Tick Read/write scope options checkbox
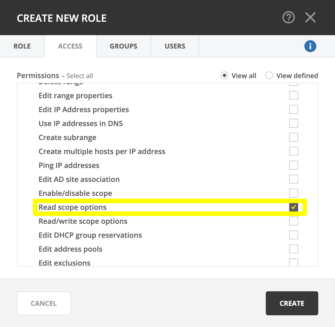 (x=293, y=221)
